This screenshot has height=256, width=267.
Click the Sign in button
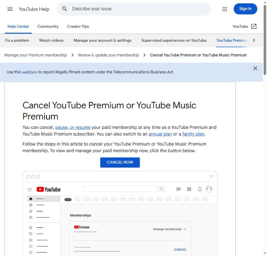click(x=245, y=9)
